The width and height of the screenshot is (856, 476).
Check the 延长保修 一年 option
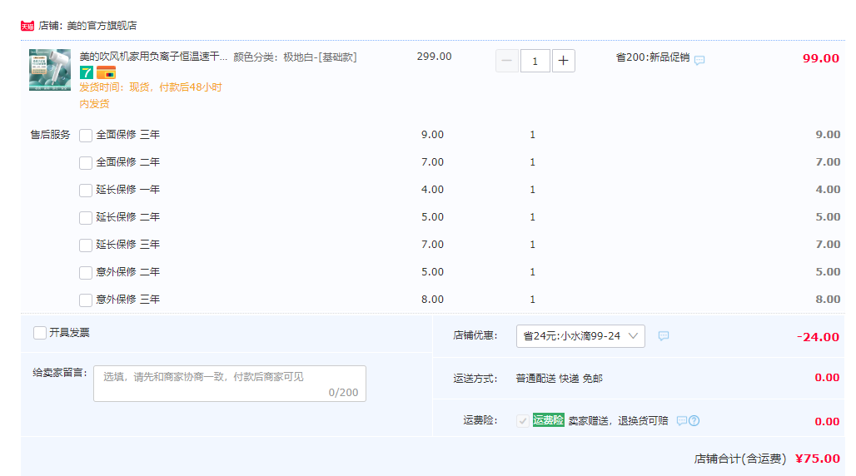coord(86,190)
